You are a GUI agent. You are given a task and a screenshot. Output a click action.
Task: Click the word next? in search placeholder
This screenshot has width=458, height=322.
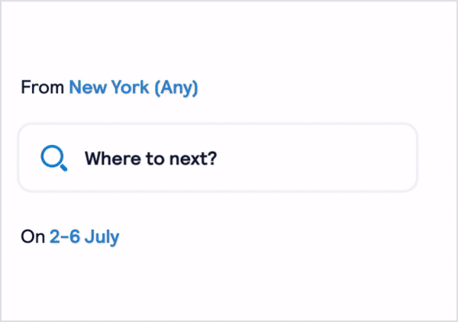pyautogui.click(x=193, y=159)
